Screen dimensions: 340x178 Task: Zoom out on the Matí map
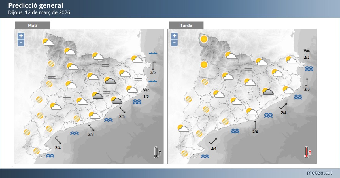20,42
